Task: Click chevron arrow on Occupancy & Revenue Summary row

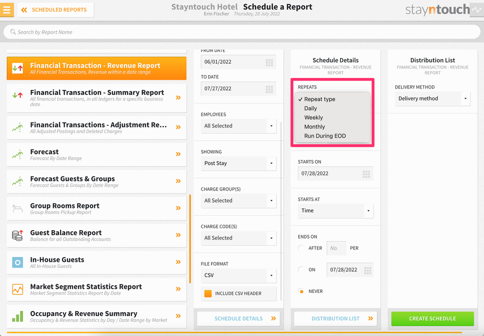Action: click(x=178, y=316)
